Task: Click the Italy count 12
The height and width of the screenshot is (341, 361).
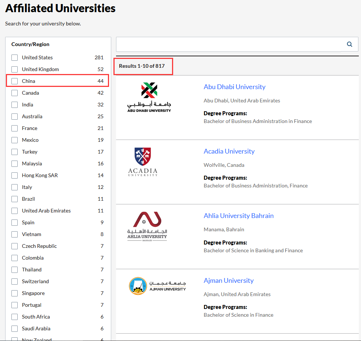Action: (100, 187)
